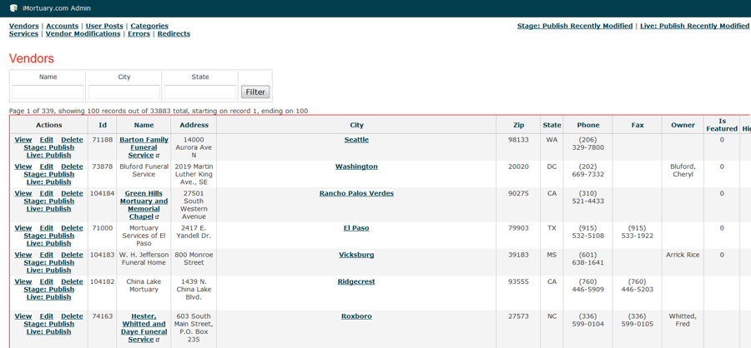This screenshot has width=751, height=348.
Task: Sort by the City column header
Action: [356, 125]
